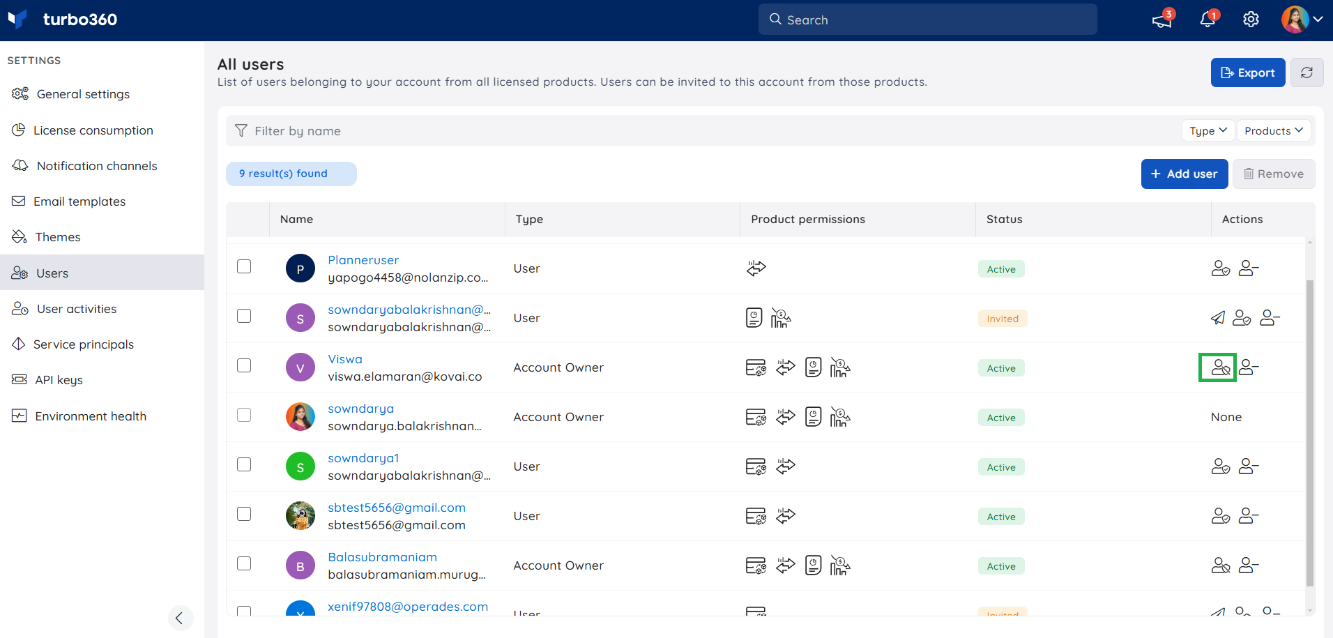Click the cost chart permission icon in Viswa row
This screenshot has width=1333, height=638.
pyautogui.click(x=840, y=367)
